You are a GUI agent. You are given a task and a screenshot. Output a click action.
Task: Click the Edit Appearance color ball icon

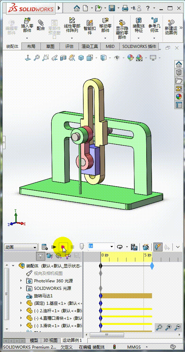point(131,58)
